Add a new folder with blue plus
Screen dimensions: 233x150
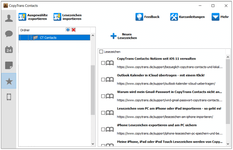pyautogui.click(x=68, y=30)
